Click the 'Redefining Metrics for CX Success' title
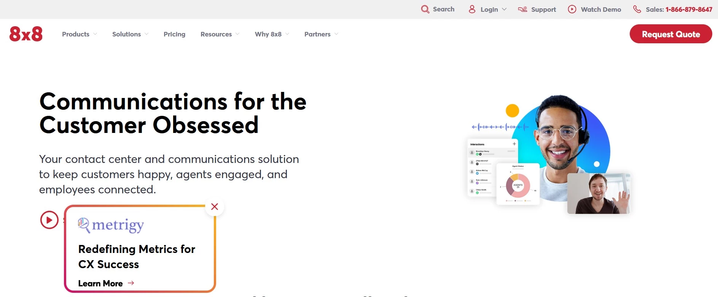The image size is (718, 297). tap(137, 257)
